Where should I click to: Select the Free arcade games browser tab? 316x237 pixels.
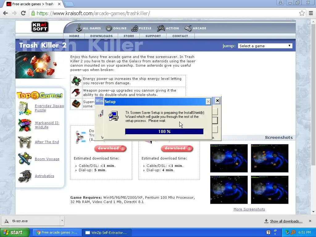pyautogui.click(x=33, y=4)
